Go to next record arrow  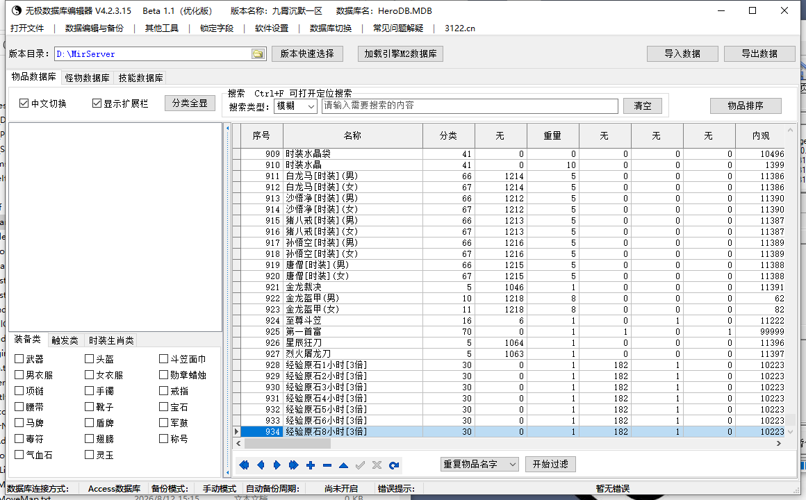pyautogui.click(x=277, y=465)
